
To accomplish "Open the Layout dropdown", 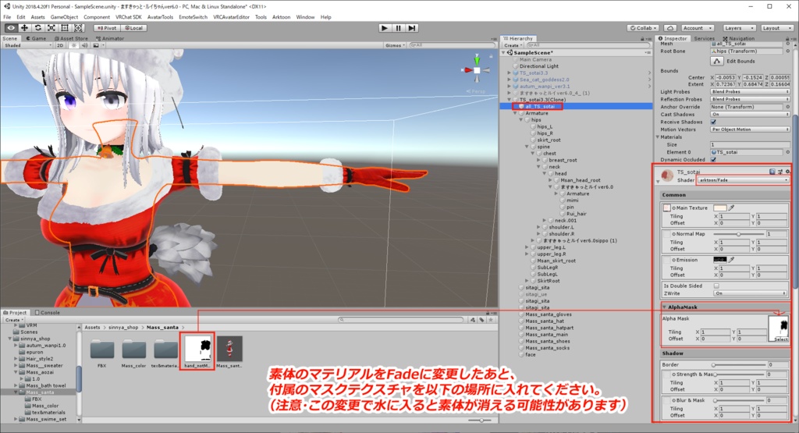I will coord(776,28).
